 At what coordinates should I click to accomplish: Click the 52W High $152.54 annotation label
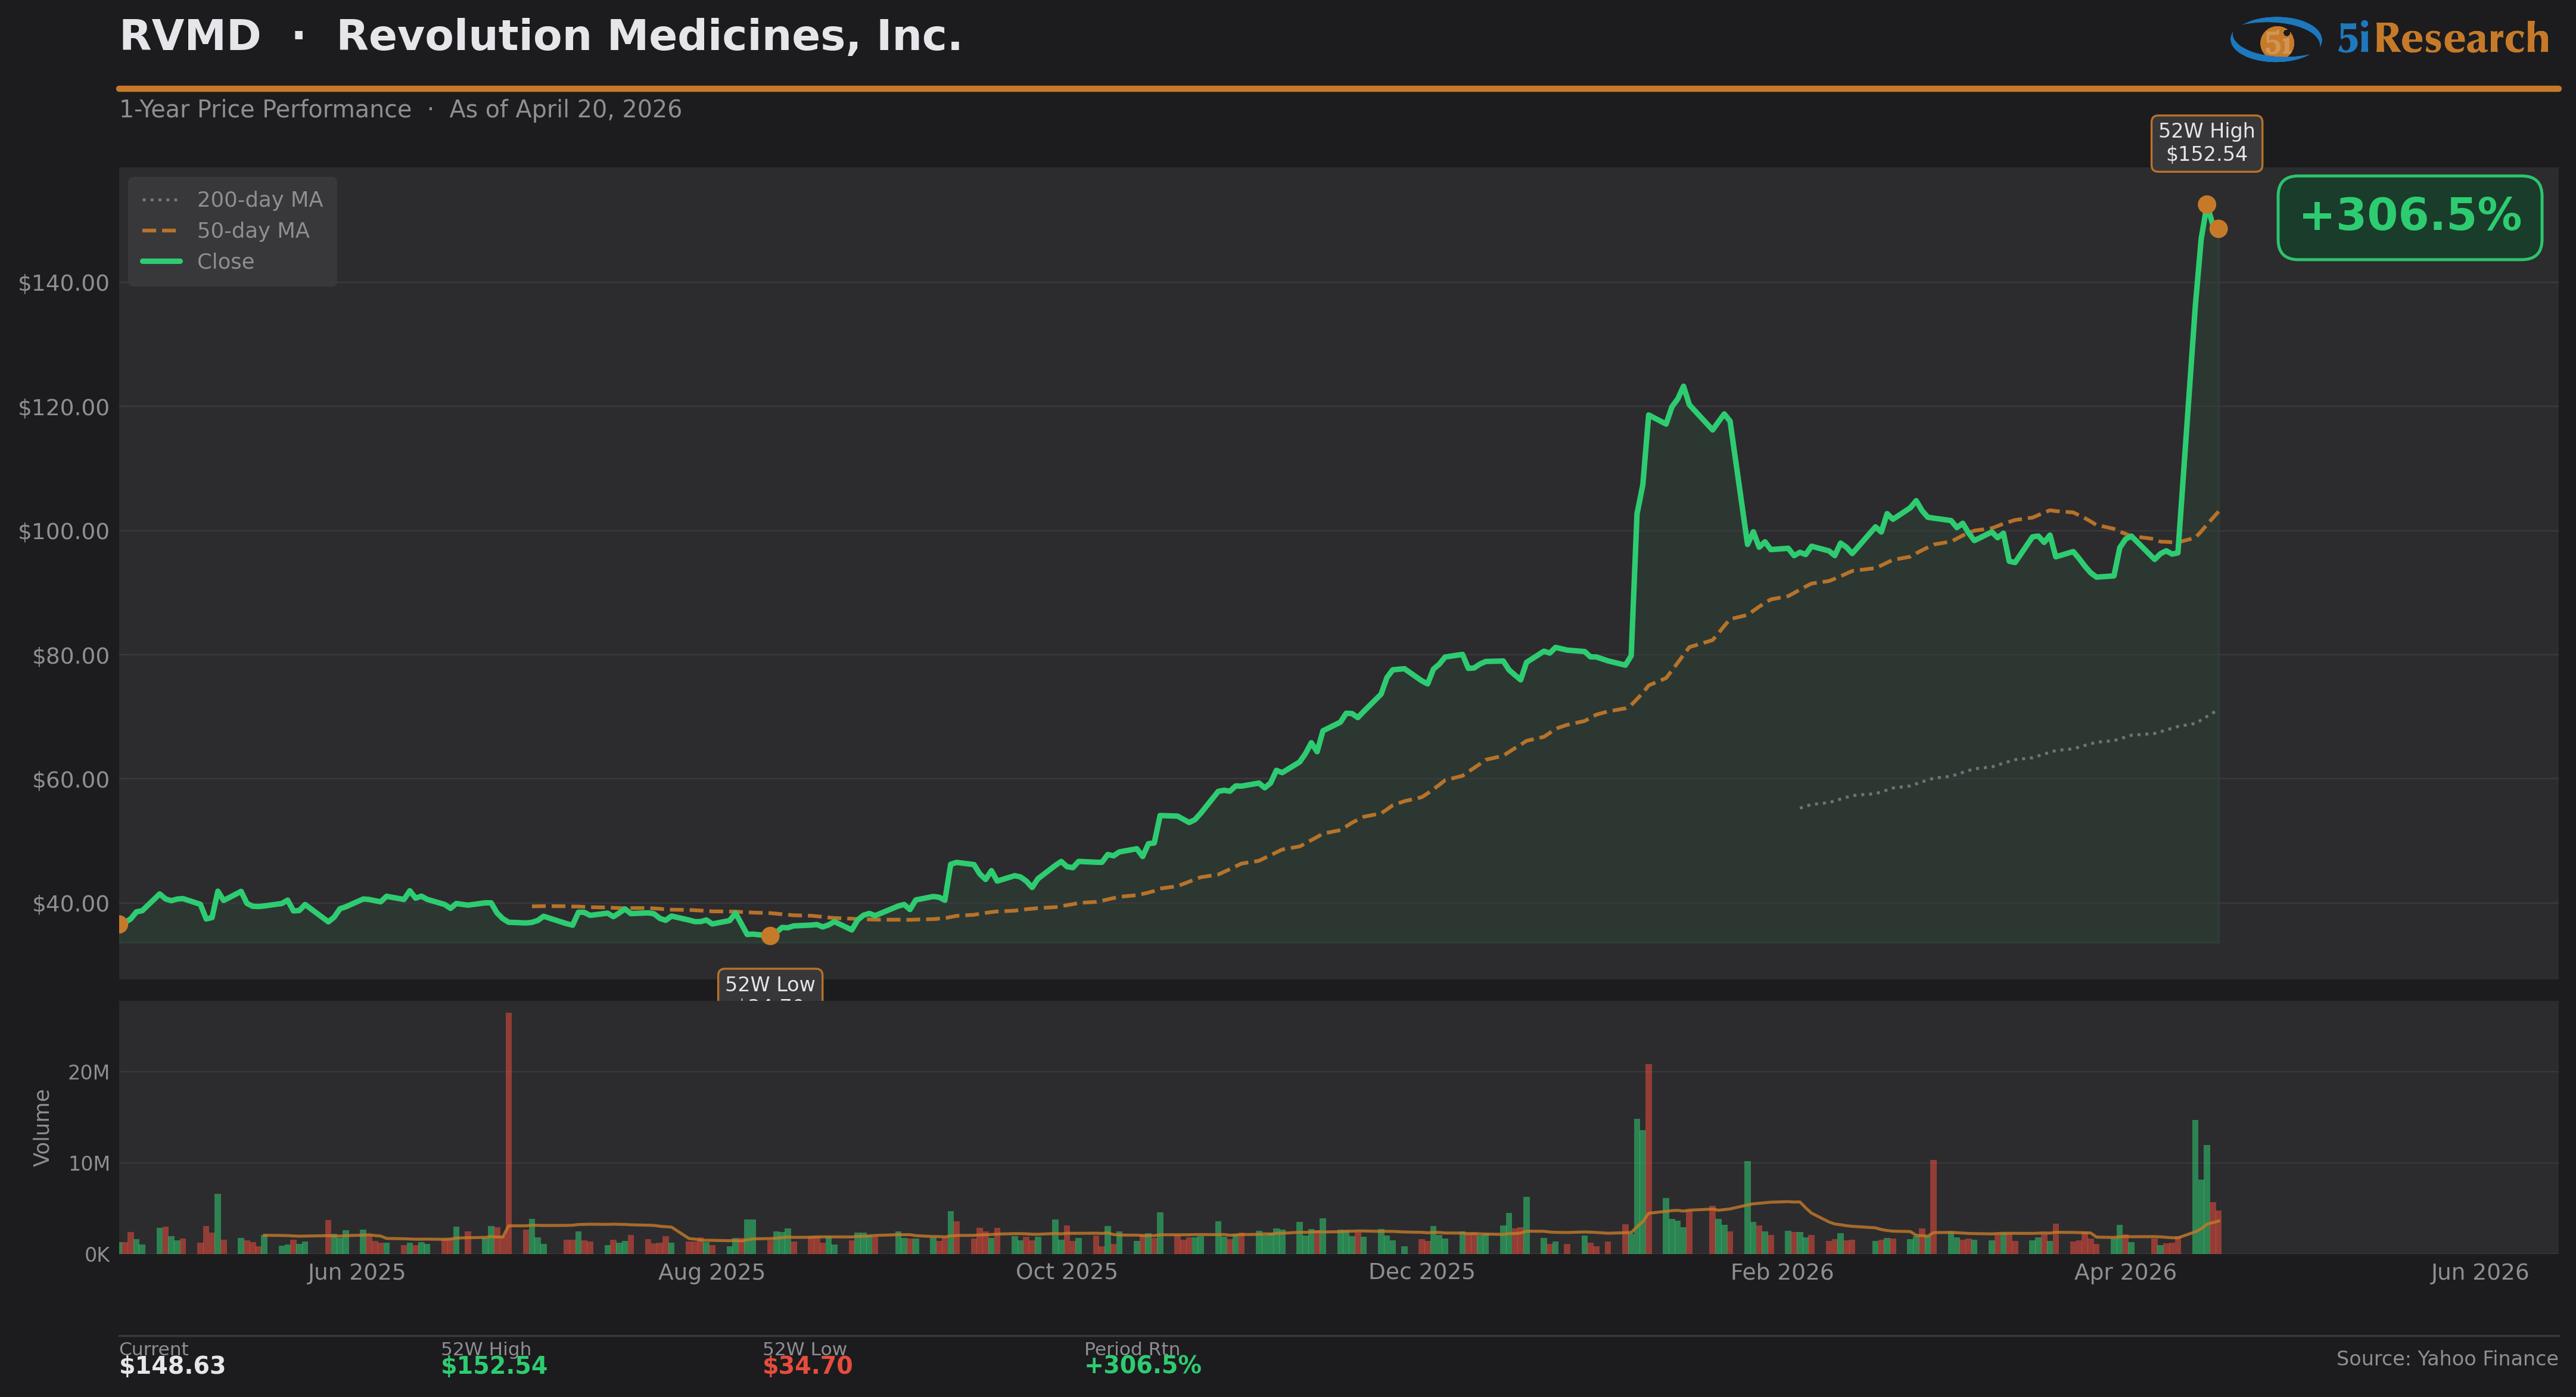[x=2206, y=143]
